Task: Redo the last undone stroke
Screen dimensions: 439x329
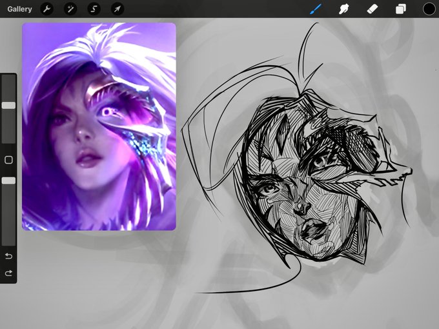Action: [x=8, y=273]
